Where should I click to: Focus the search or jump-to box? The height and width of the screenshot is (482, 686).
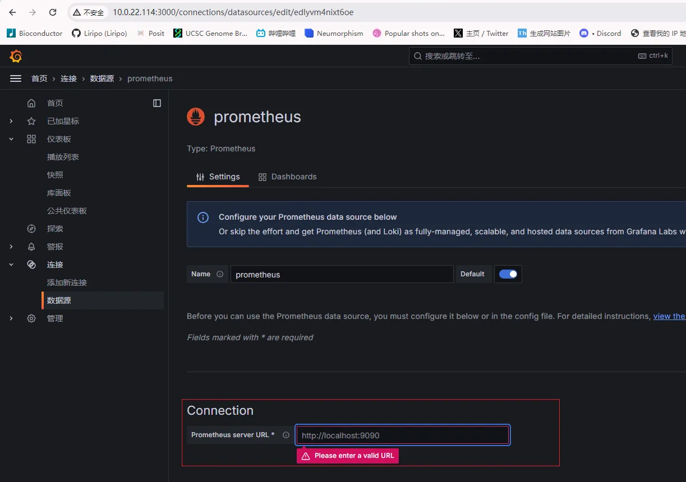click(527, 56)
